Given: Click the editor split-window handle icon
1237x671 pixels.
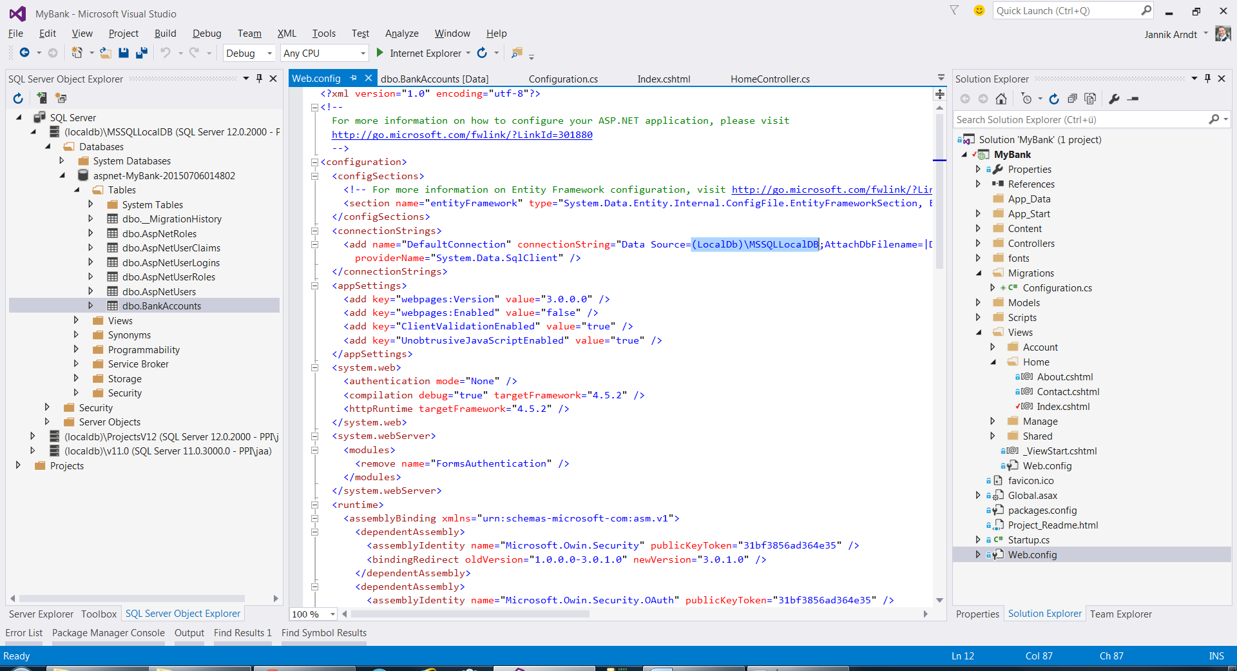Looking at the screenshot, I should pos(940,95).
